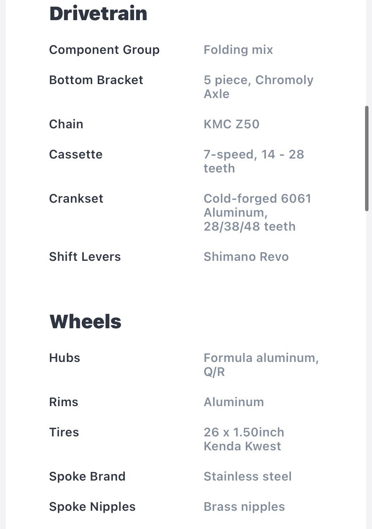Click '26 x 1.50inch Kenda Kwest' tires value
372x529 pixels.
pyautogui.click(x=244, y=439)
